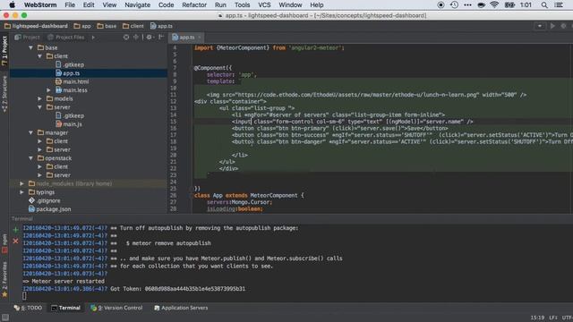The image size is (573, 322).
Task: Open run configuration dropdown
Action: (540, 26)
